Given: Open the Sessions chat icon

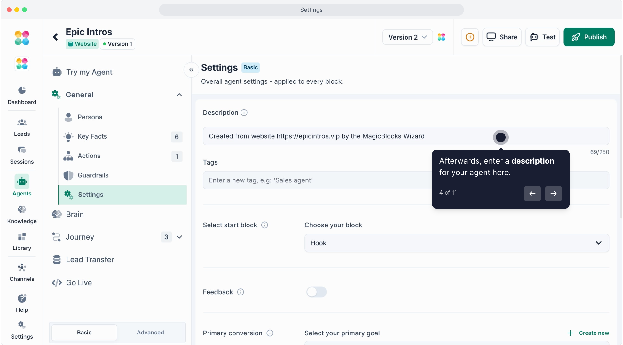Looking at the screenshot, I should (22, 150).
